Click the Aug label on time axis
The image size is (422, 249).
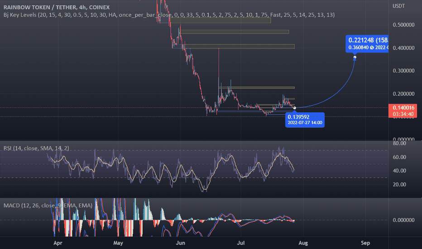click(x=303, y=243)
